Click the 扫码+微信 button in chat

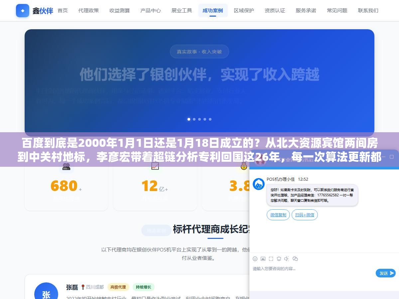pos(305,215)
